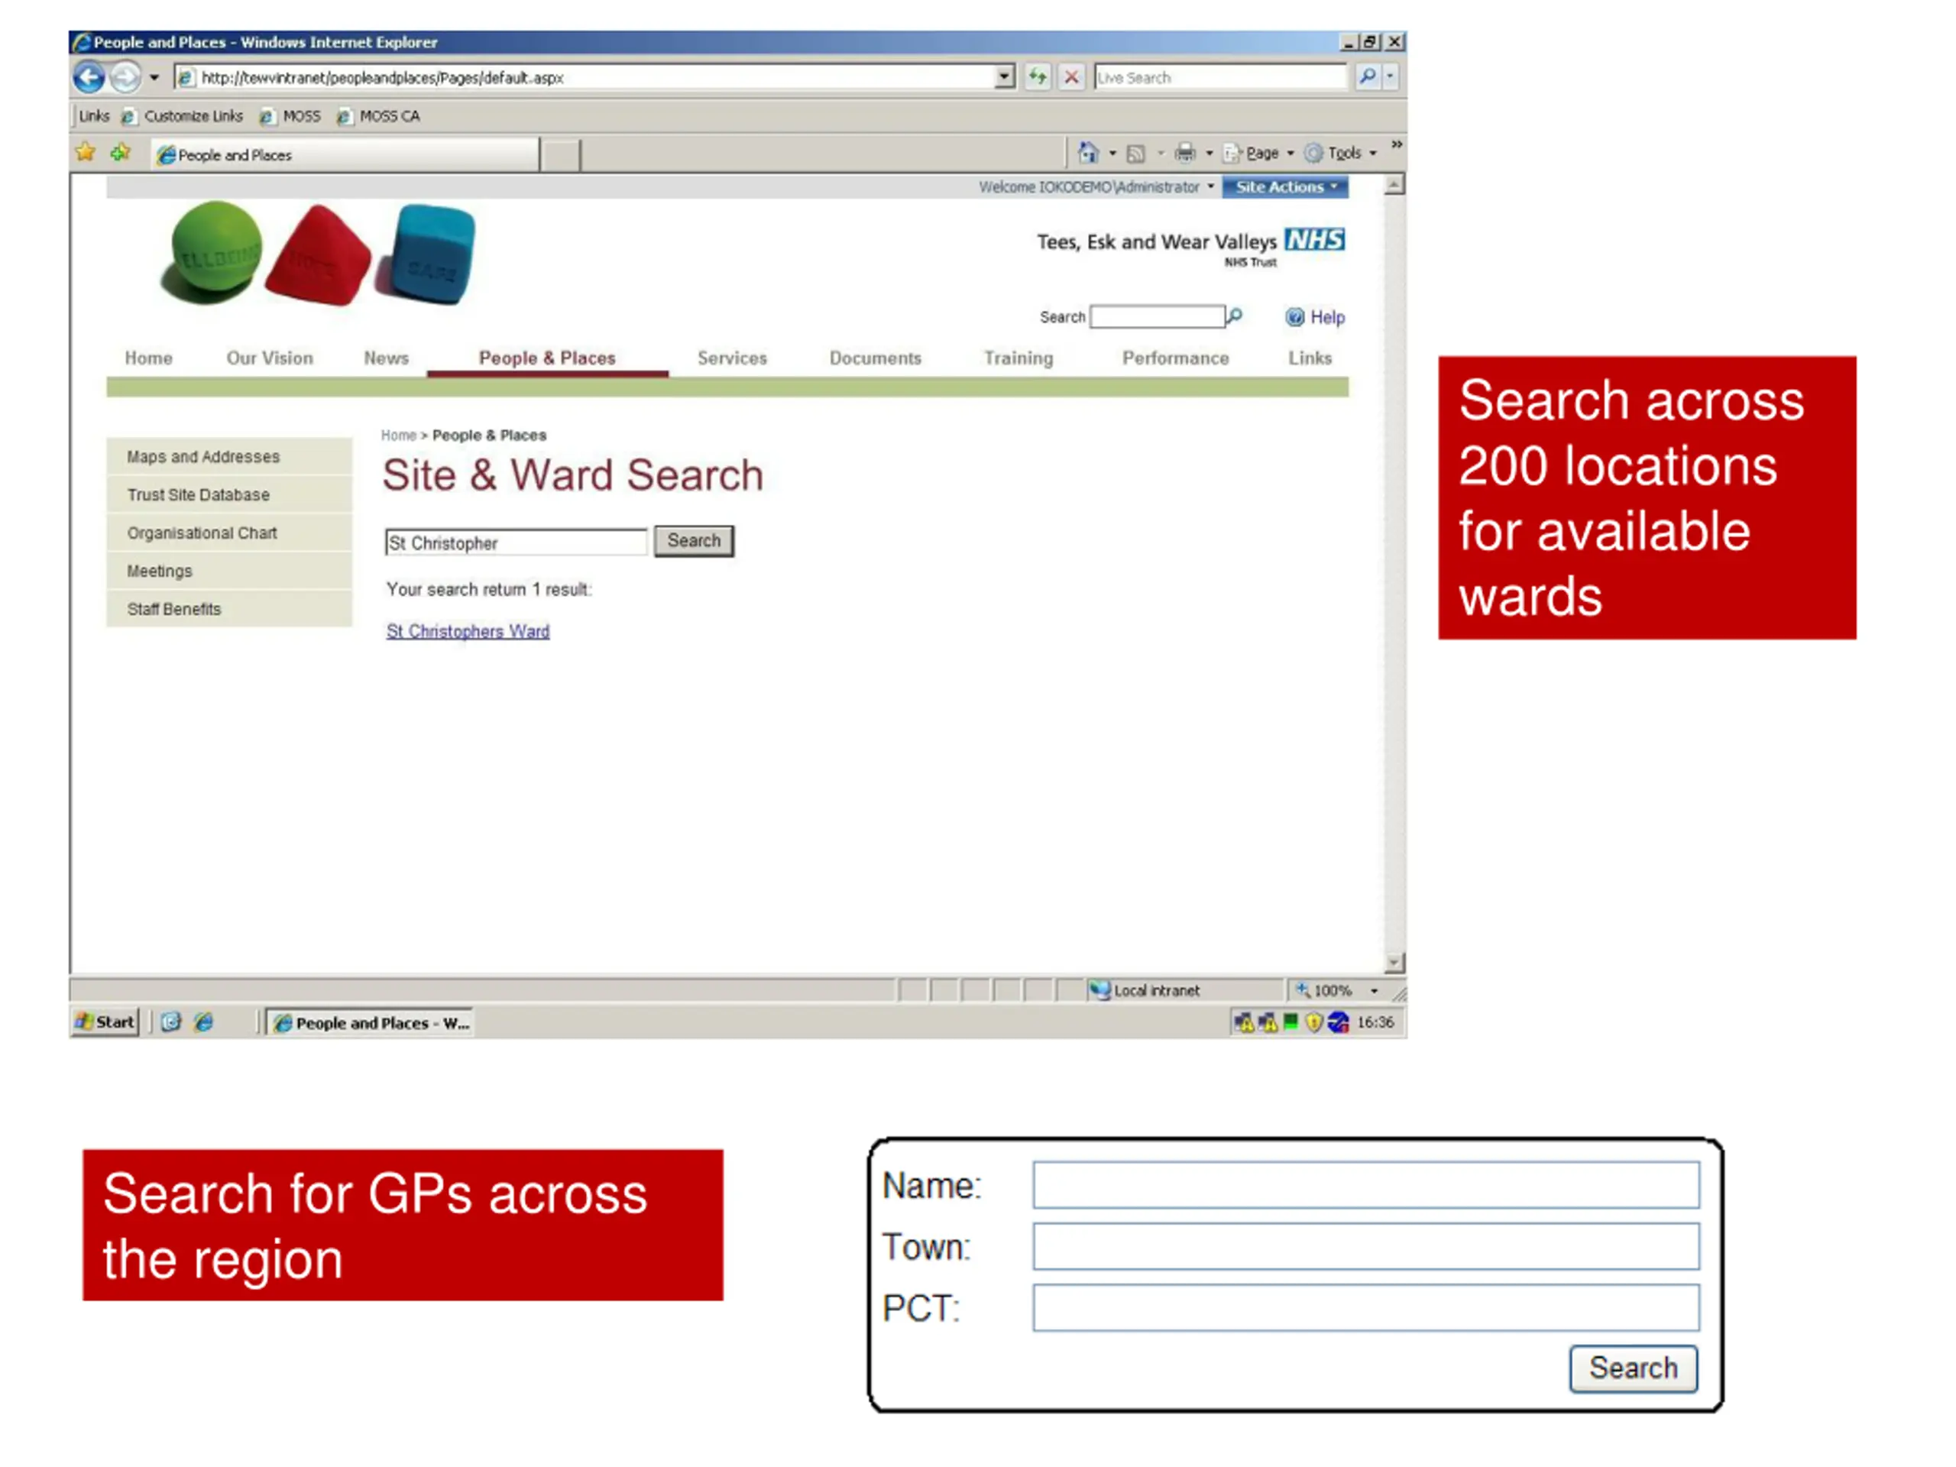Select the News navigation tab

click(387, 358)
